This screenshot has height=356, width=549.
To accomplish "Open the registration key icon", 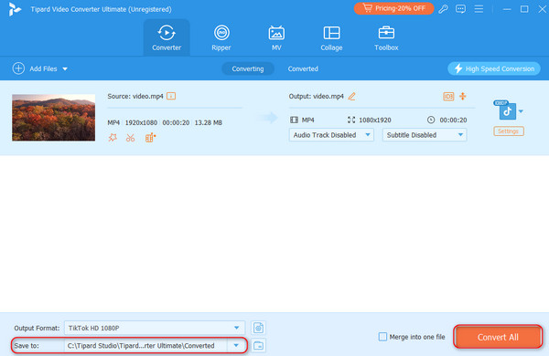I will pos(443,9).
